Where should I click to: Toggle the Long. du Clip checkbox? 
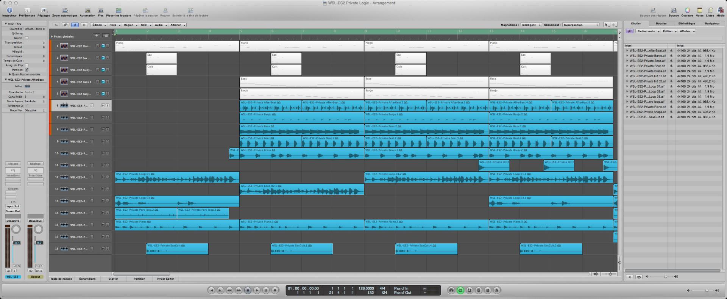(27, 65)
